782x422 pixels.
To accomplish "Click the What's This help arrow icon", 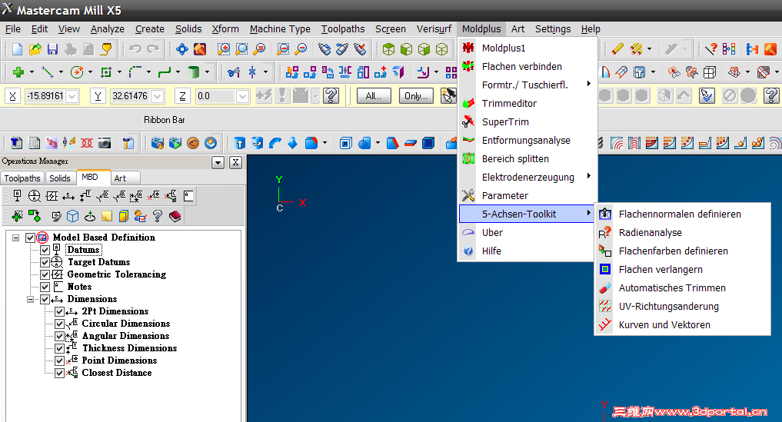I will [x=711, y=49].
